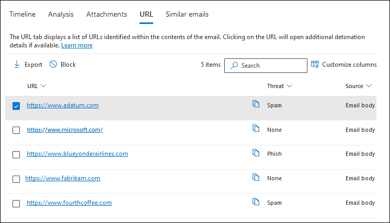Check the blueyonderairlines.com row checkbox
Image resolution: width=390 pixels, height=223 pixels.
16,155
